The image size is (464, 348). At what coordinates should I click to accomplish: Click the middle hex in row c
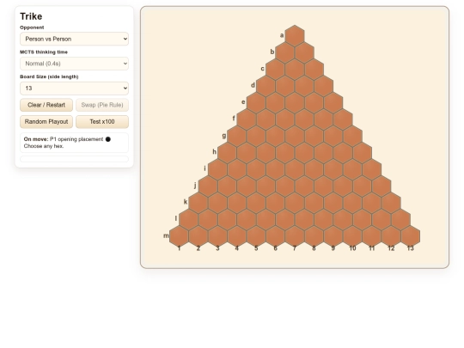pyautogui.click(x=295, y=69)
